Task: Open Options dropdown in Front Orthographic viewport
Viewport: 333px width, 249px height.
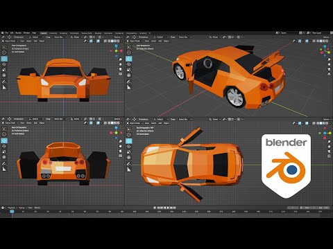Action: point(118,37)
